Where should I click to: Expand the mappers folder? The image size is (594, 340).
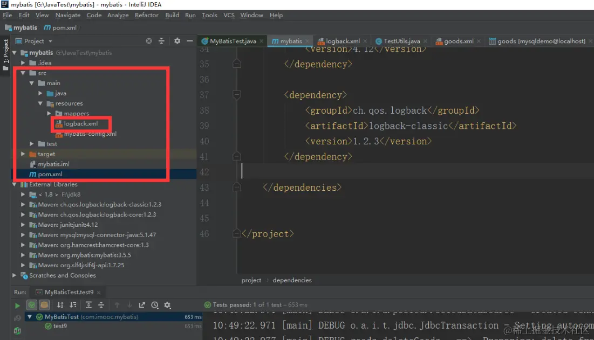pos(49,114)
